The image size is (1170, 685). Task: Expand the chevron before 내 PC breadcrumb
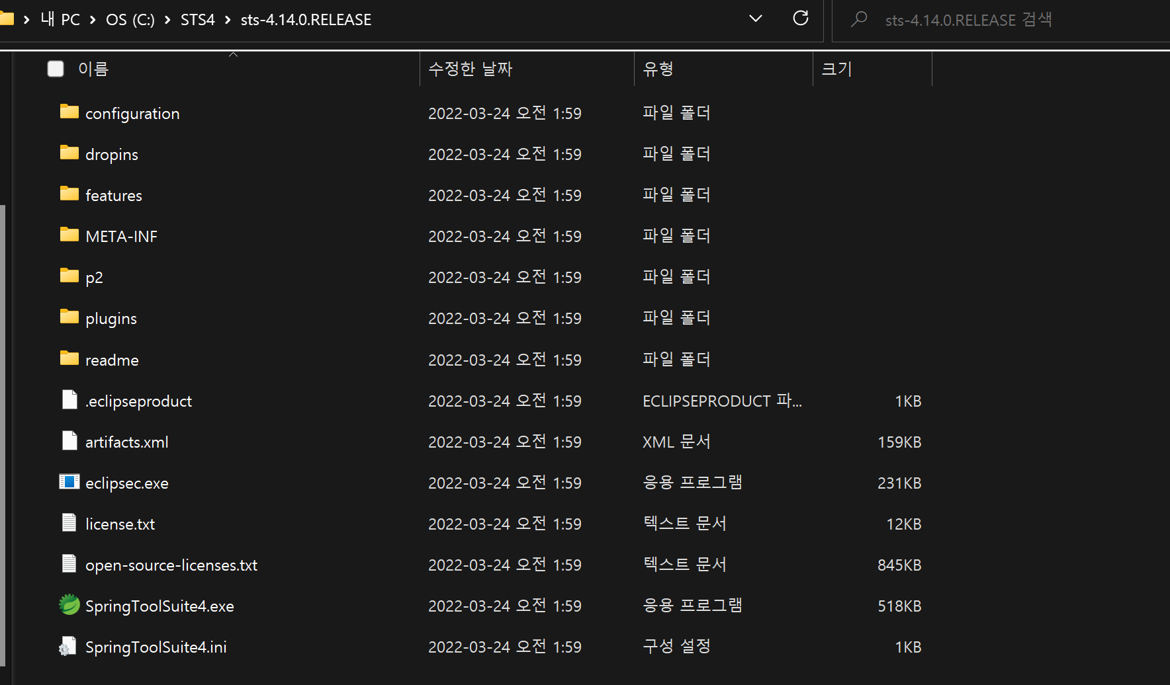pyautogui.click(x=26, y=20)
